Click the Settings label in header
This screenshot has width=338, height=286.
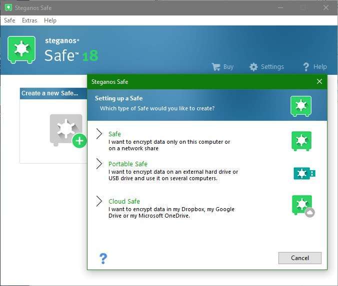[272, 67]
